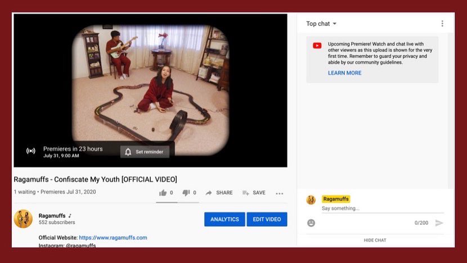Viewport: 467px width, 263px height.
Task: Click the YouTube logo in chat notice
Action: [x=317, y=46]
